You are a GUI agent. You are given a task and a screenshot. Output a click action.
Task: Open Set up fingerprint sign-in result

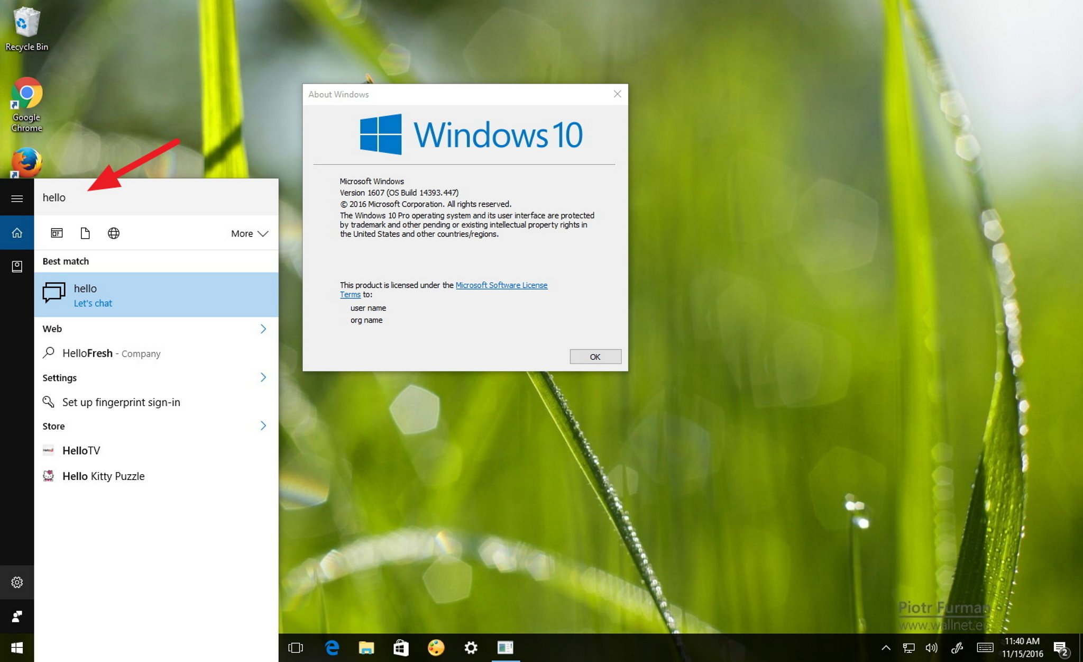tap(121, 402)
